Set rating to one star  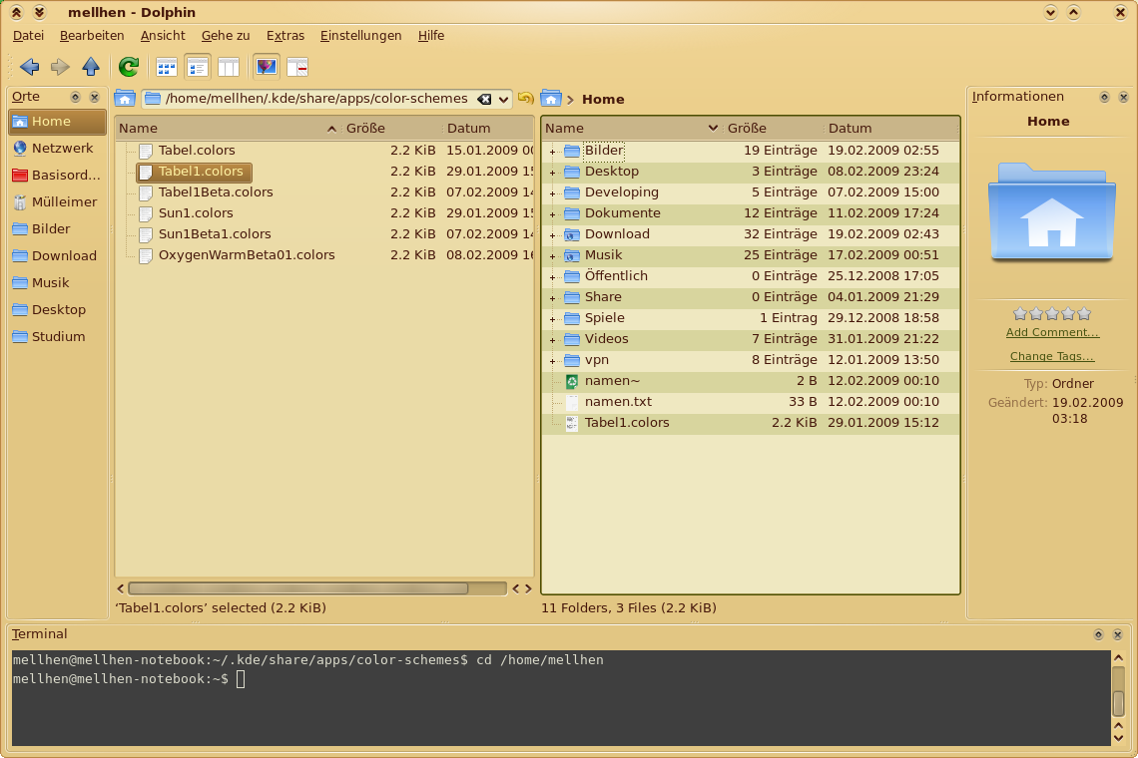[x=1020, y=313]
